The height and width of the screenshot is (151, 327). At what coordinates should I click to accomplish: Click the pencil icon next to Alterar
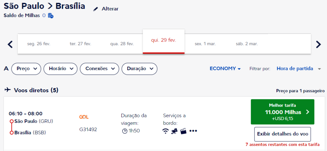[x=95, y=9]
